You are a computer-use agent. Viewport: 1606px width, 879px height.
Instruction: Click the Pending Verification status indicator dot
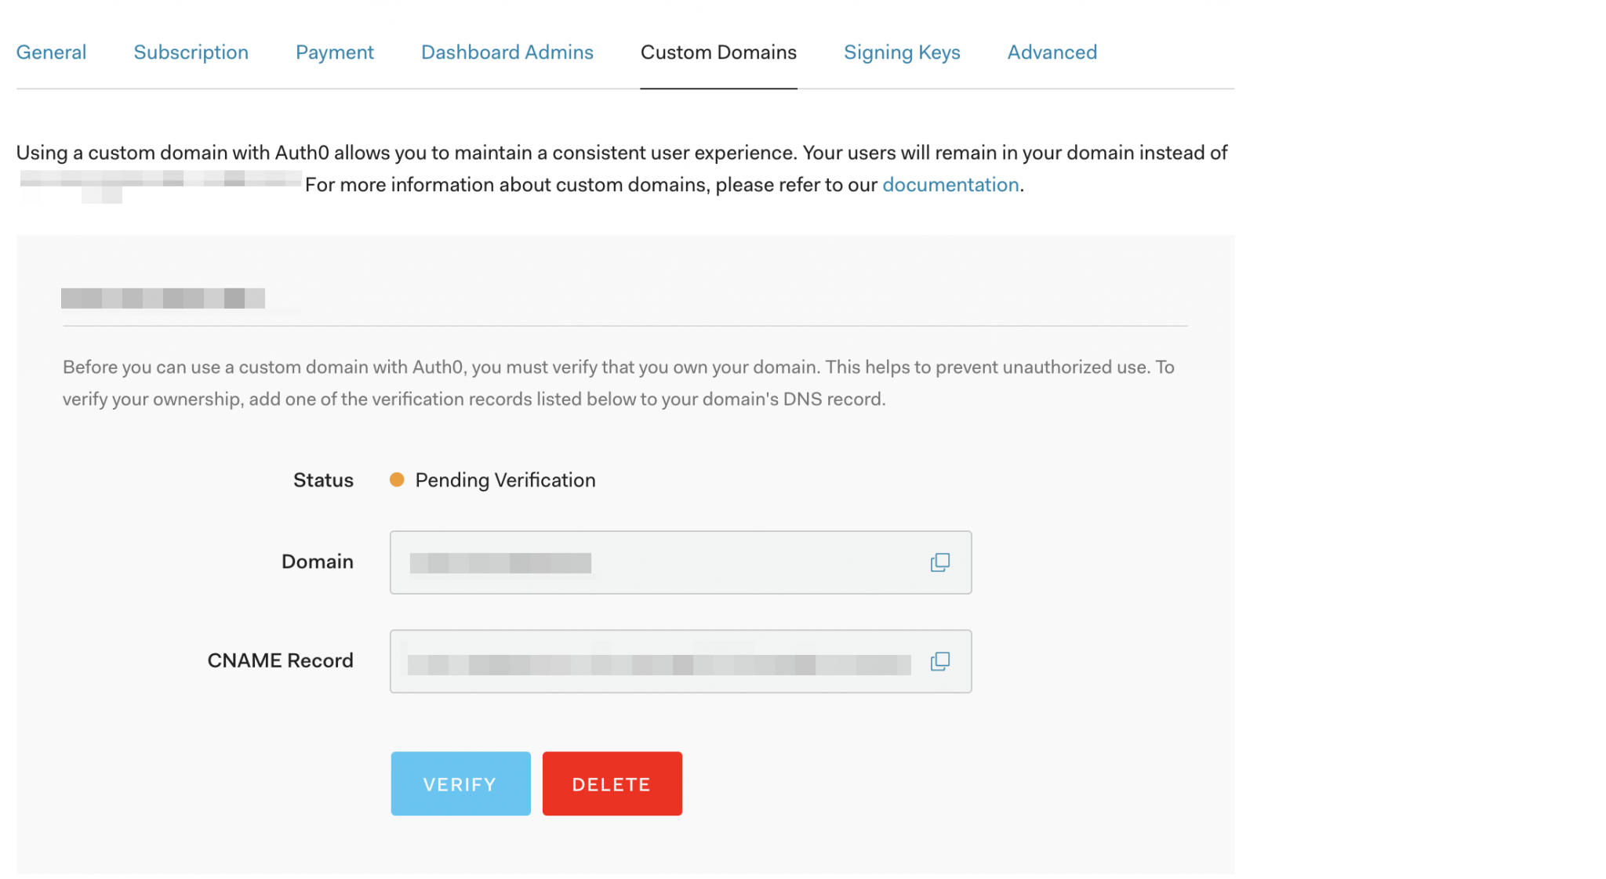(x=398, y=479)
